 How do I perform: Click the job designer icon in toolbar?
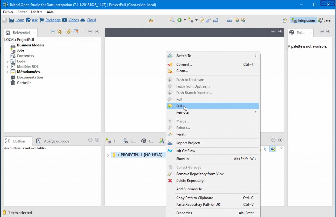pos(191,20)
